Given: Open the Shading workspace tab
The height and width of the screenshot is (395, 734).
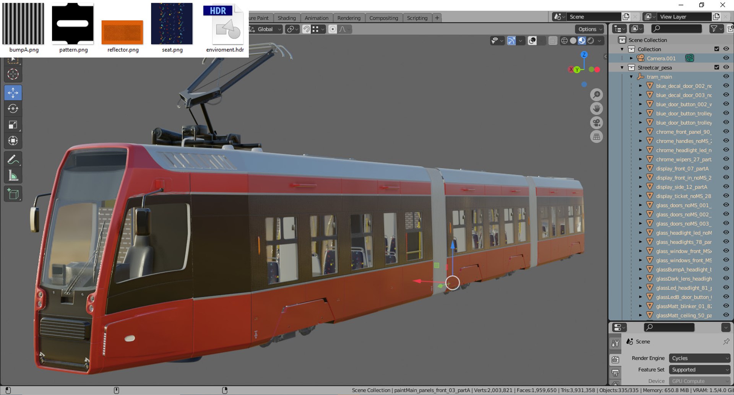Looking at the screenshot, I should pyautogui.click(x=287, y=18).
